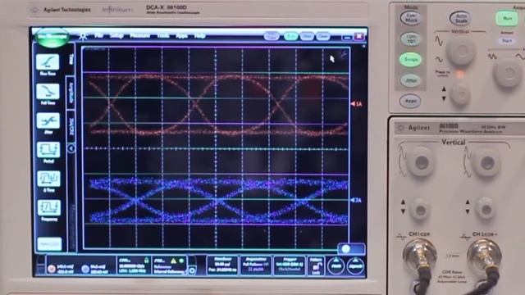This screenshot has height=295, width=525.
Task: Click the More button below Frequency
Action: tap(49, 244)
